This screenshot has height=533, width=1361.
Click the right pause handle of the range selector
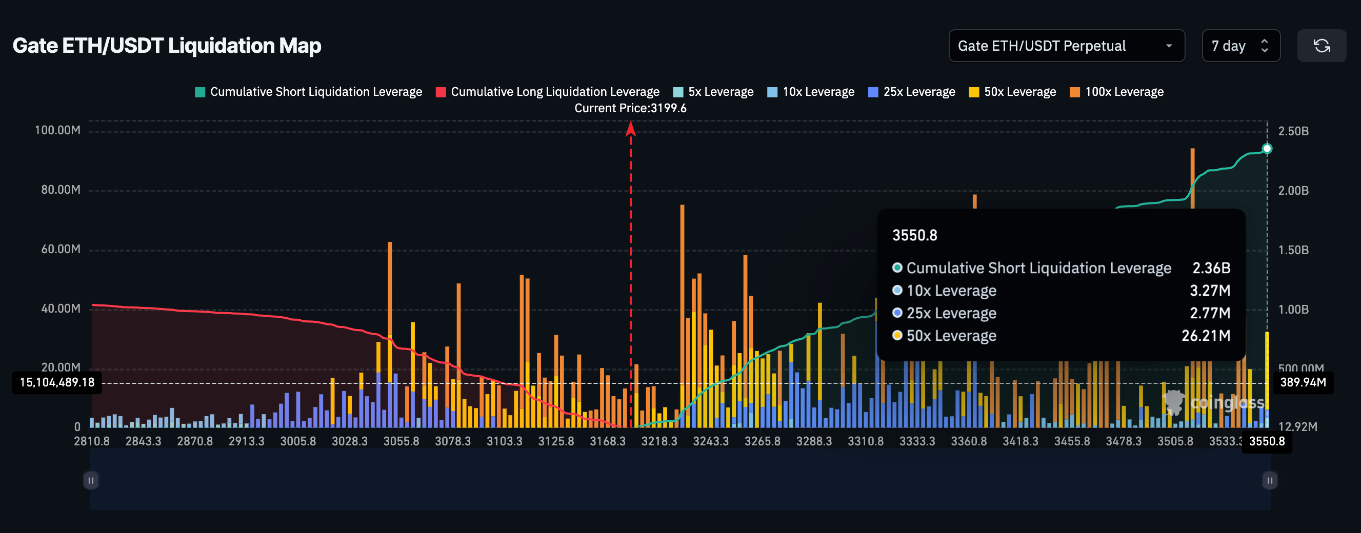[1270, 481]
